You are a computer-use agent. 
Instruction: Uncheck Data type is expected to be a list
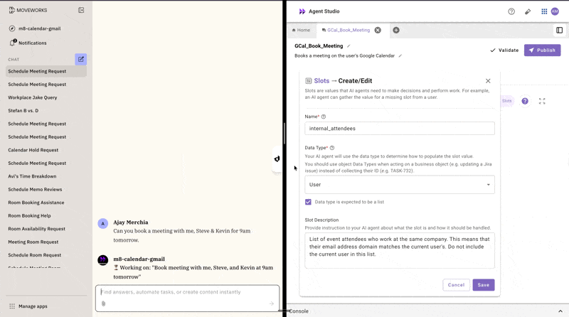click(308, 202)
